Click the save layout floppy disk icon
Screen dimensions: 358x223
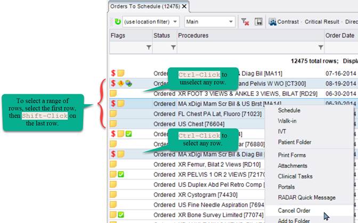(x=258, y=22)
